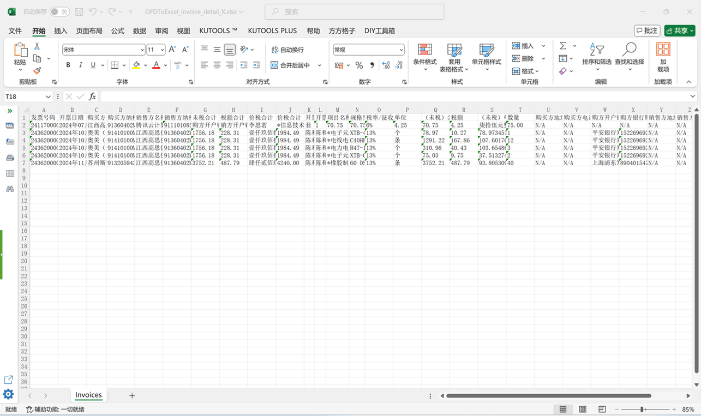Click the Decrease Indent icon
Screen dimensions: 701x416
[244, 65]
